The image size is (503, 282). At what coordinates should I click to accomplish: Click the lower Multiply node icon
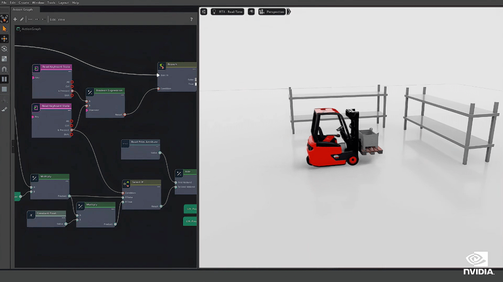81,206
